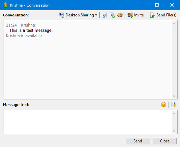Click the 'Krishna is available' status line
Image resolution: width=180 pixels, height=147 pixels.
coord(24,36)
